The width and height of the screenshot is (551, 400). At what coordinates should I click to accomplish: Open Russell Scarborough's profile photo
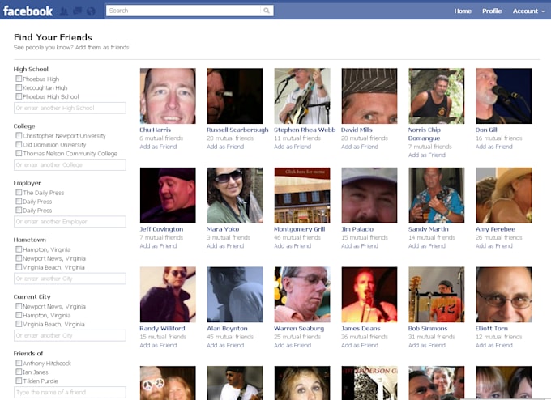point(235,96)
